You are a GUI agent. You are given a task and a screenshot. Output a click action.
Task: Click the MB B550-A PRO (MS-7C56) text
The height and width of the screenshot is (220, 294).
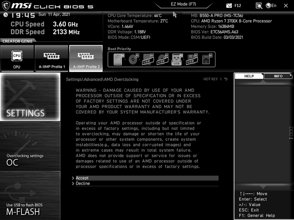click(217, 16)
